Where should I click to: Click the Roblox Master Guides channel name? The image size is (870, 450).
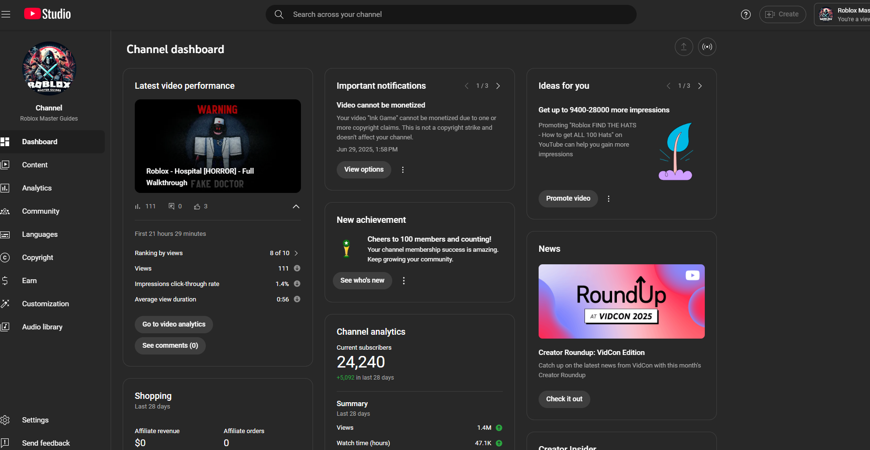pyautogui.click(x=49, y=119)
